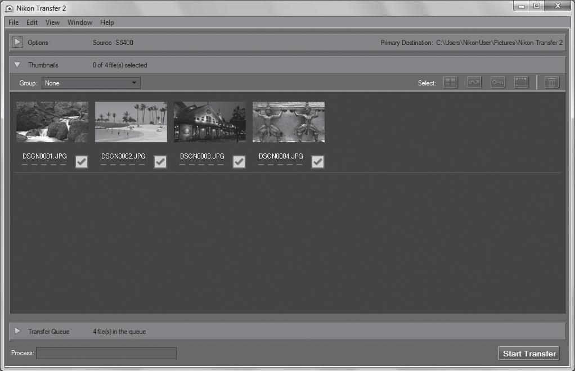Toggle the DSCN0003.JPG transfer checkbox

pos(239,161)
